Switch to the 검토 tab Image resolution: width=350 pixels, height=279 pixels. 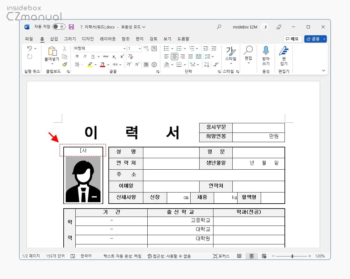tap(153, 39)
